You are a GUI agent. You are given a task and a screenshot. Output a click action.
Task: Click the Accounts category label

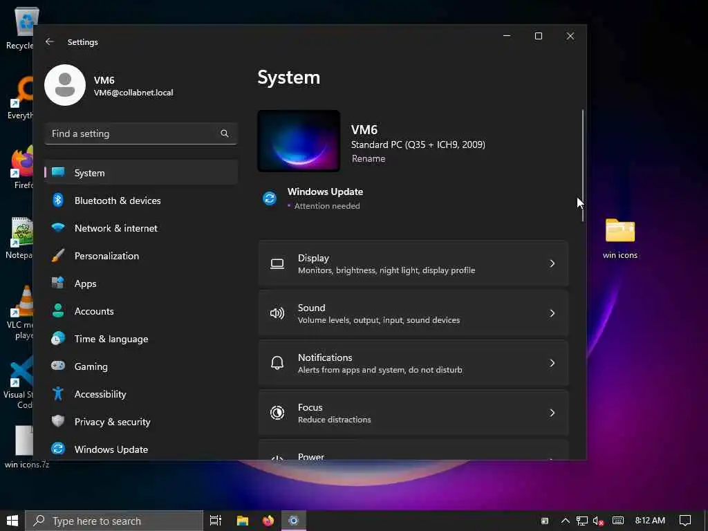coord(94,311)
